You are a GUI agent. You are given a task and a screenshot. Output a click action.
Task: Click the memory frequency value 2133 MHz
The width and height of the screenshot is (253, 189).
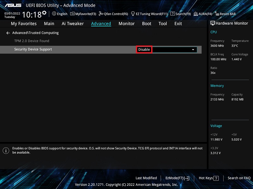point(217,100)
